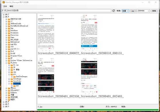This screenshot has height=112, width=160.
Task: Click the refresh icon beside the path bar
Action: pyautogui.click(x=113, y=11)
